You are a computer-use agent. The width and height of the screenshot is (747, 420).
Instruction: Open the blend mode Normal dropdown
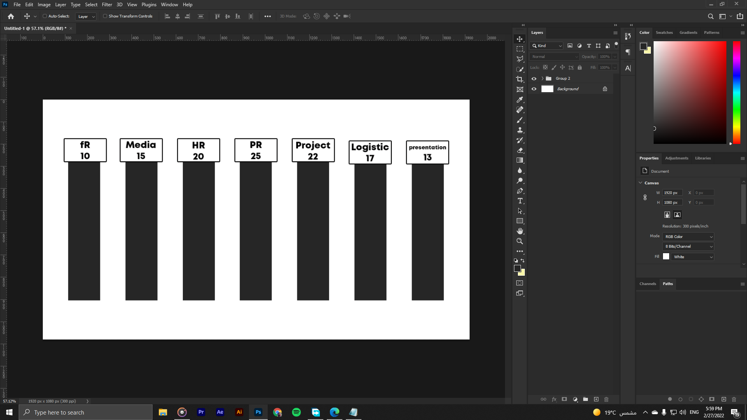554,57
